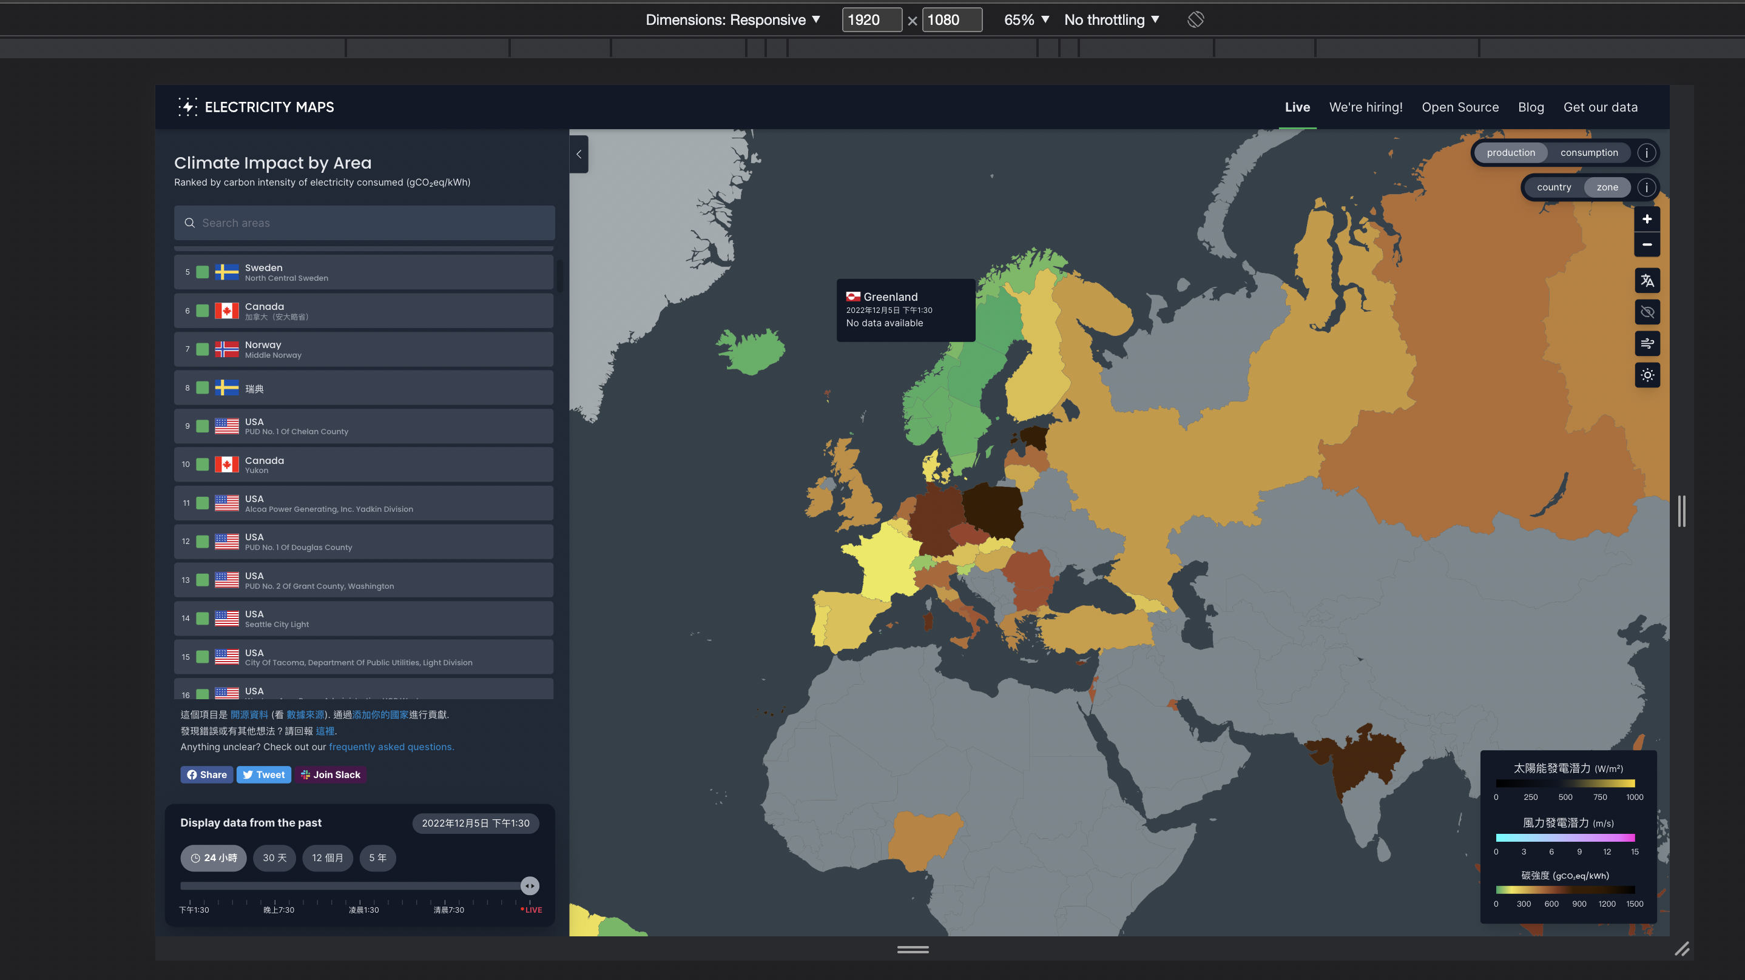1745x980 pixels.
Task: Select the 30天 time range option
Action: click(x=274, y=857)
